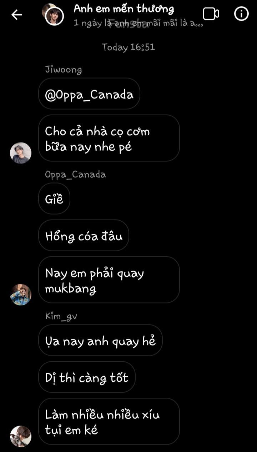Tap the message Cho cả nhà cọ cơm

(109, 138)
